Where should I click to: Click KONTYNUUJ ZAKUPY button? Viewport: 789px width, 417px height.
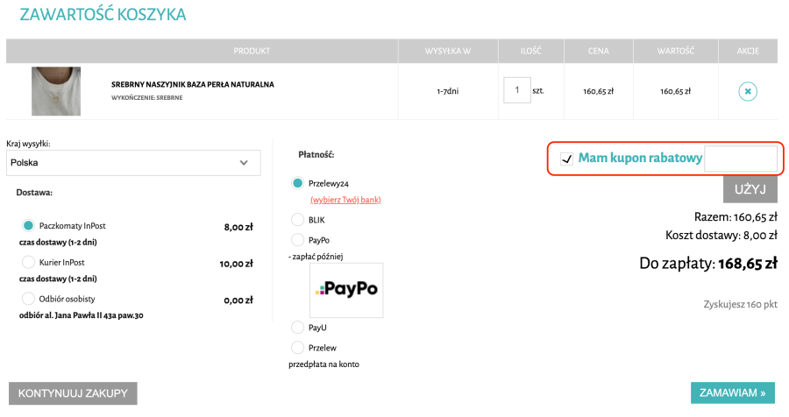click(x=72, y=393)
